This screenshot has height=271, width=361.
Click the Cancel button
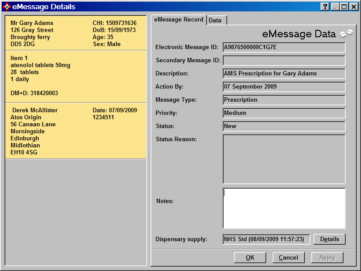point(289,258)
